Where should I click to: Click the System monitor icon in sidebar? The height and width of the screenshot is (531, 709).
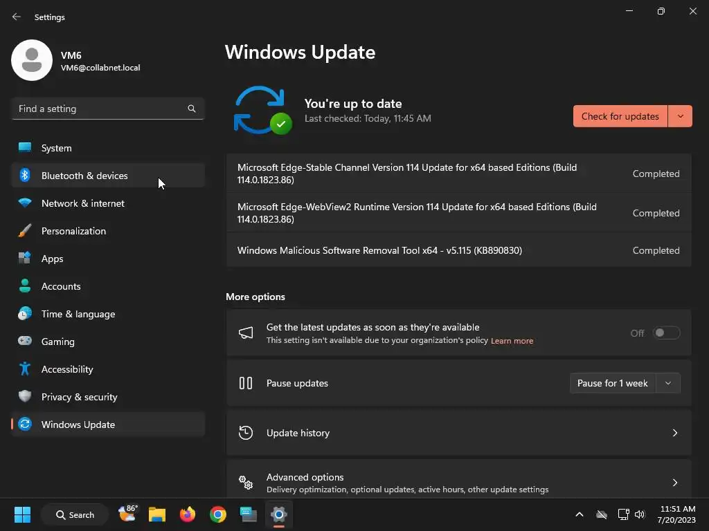pos(25,148)
